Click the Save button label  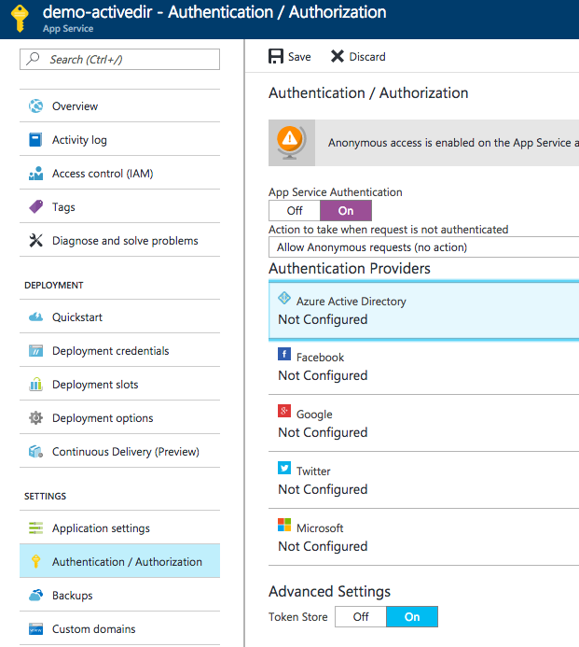coord(299,57)
